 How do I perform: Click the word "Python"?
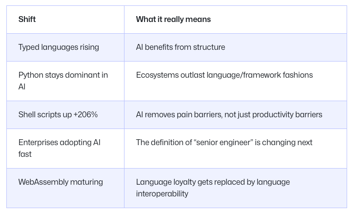coord(31,75)
